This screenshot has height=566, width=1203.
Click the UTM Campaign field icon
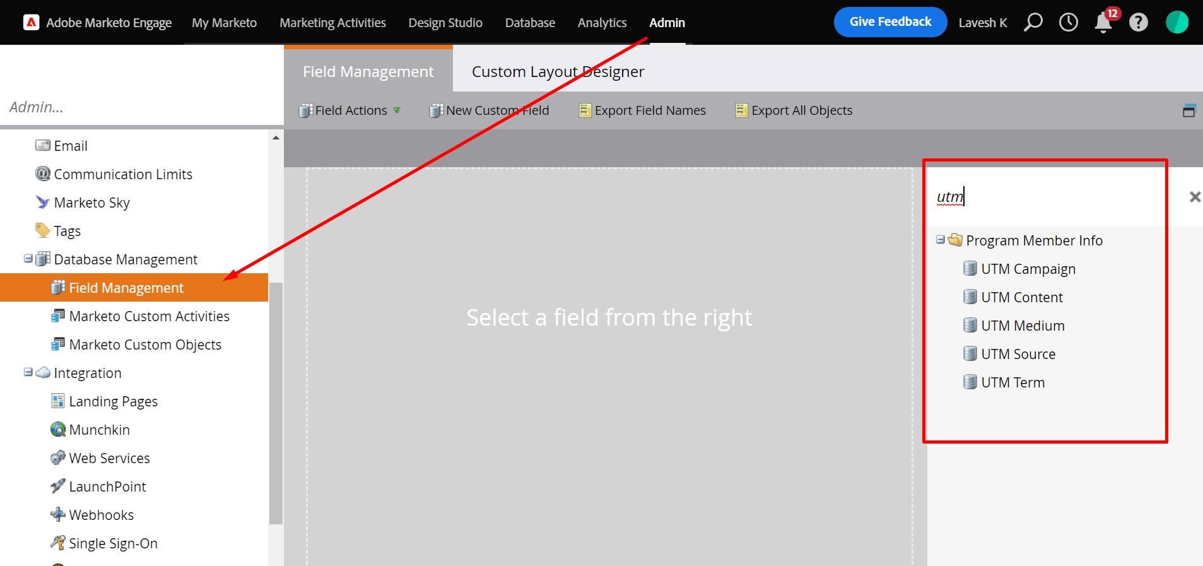tap(970, 268)
